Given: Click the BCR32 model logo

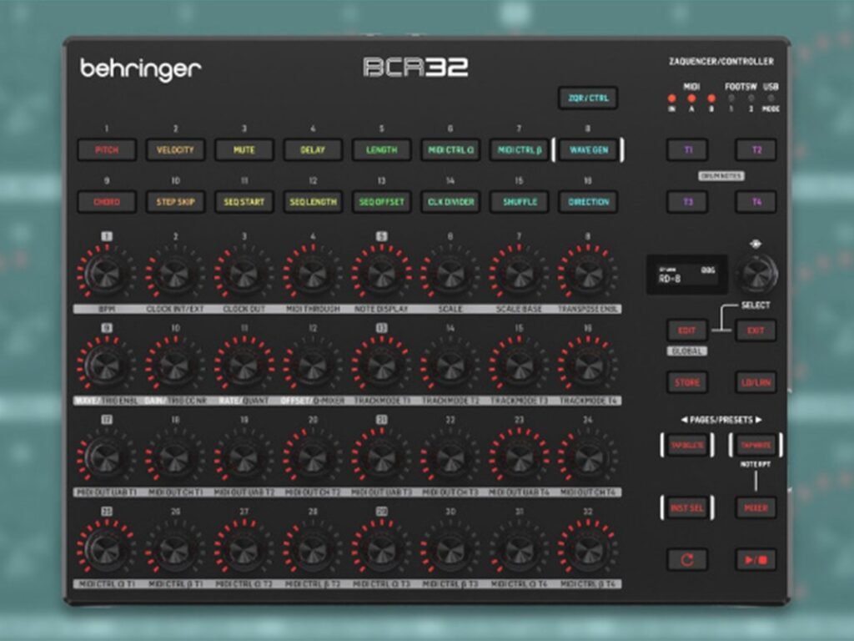Looking at the screenshot, I should 415,67.
